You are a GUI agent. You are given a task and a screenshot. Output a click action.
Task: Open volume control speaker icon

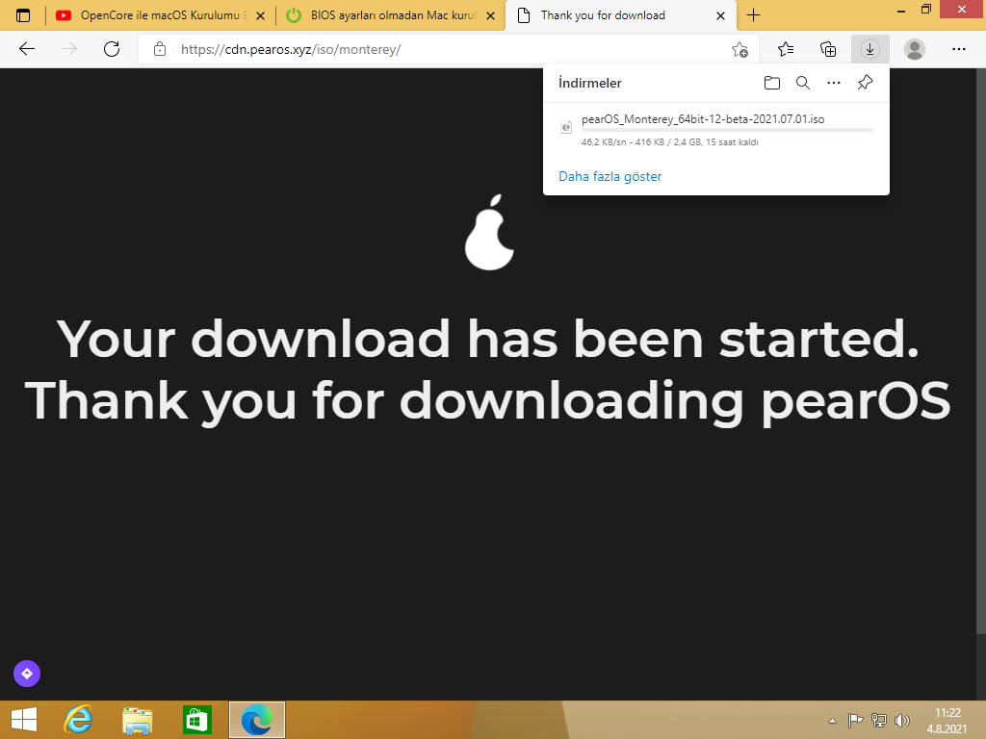coord(901,720)
